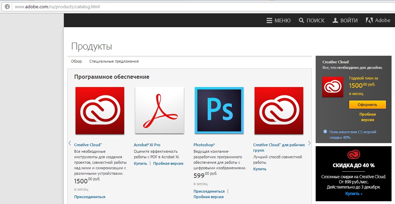Click the Программное обеспечение heading
The image size is (395, 204).
click(111, 77)
